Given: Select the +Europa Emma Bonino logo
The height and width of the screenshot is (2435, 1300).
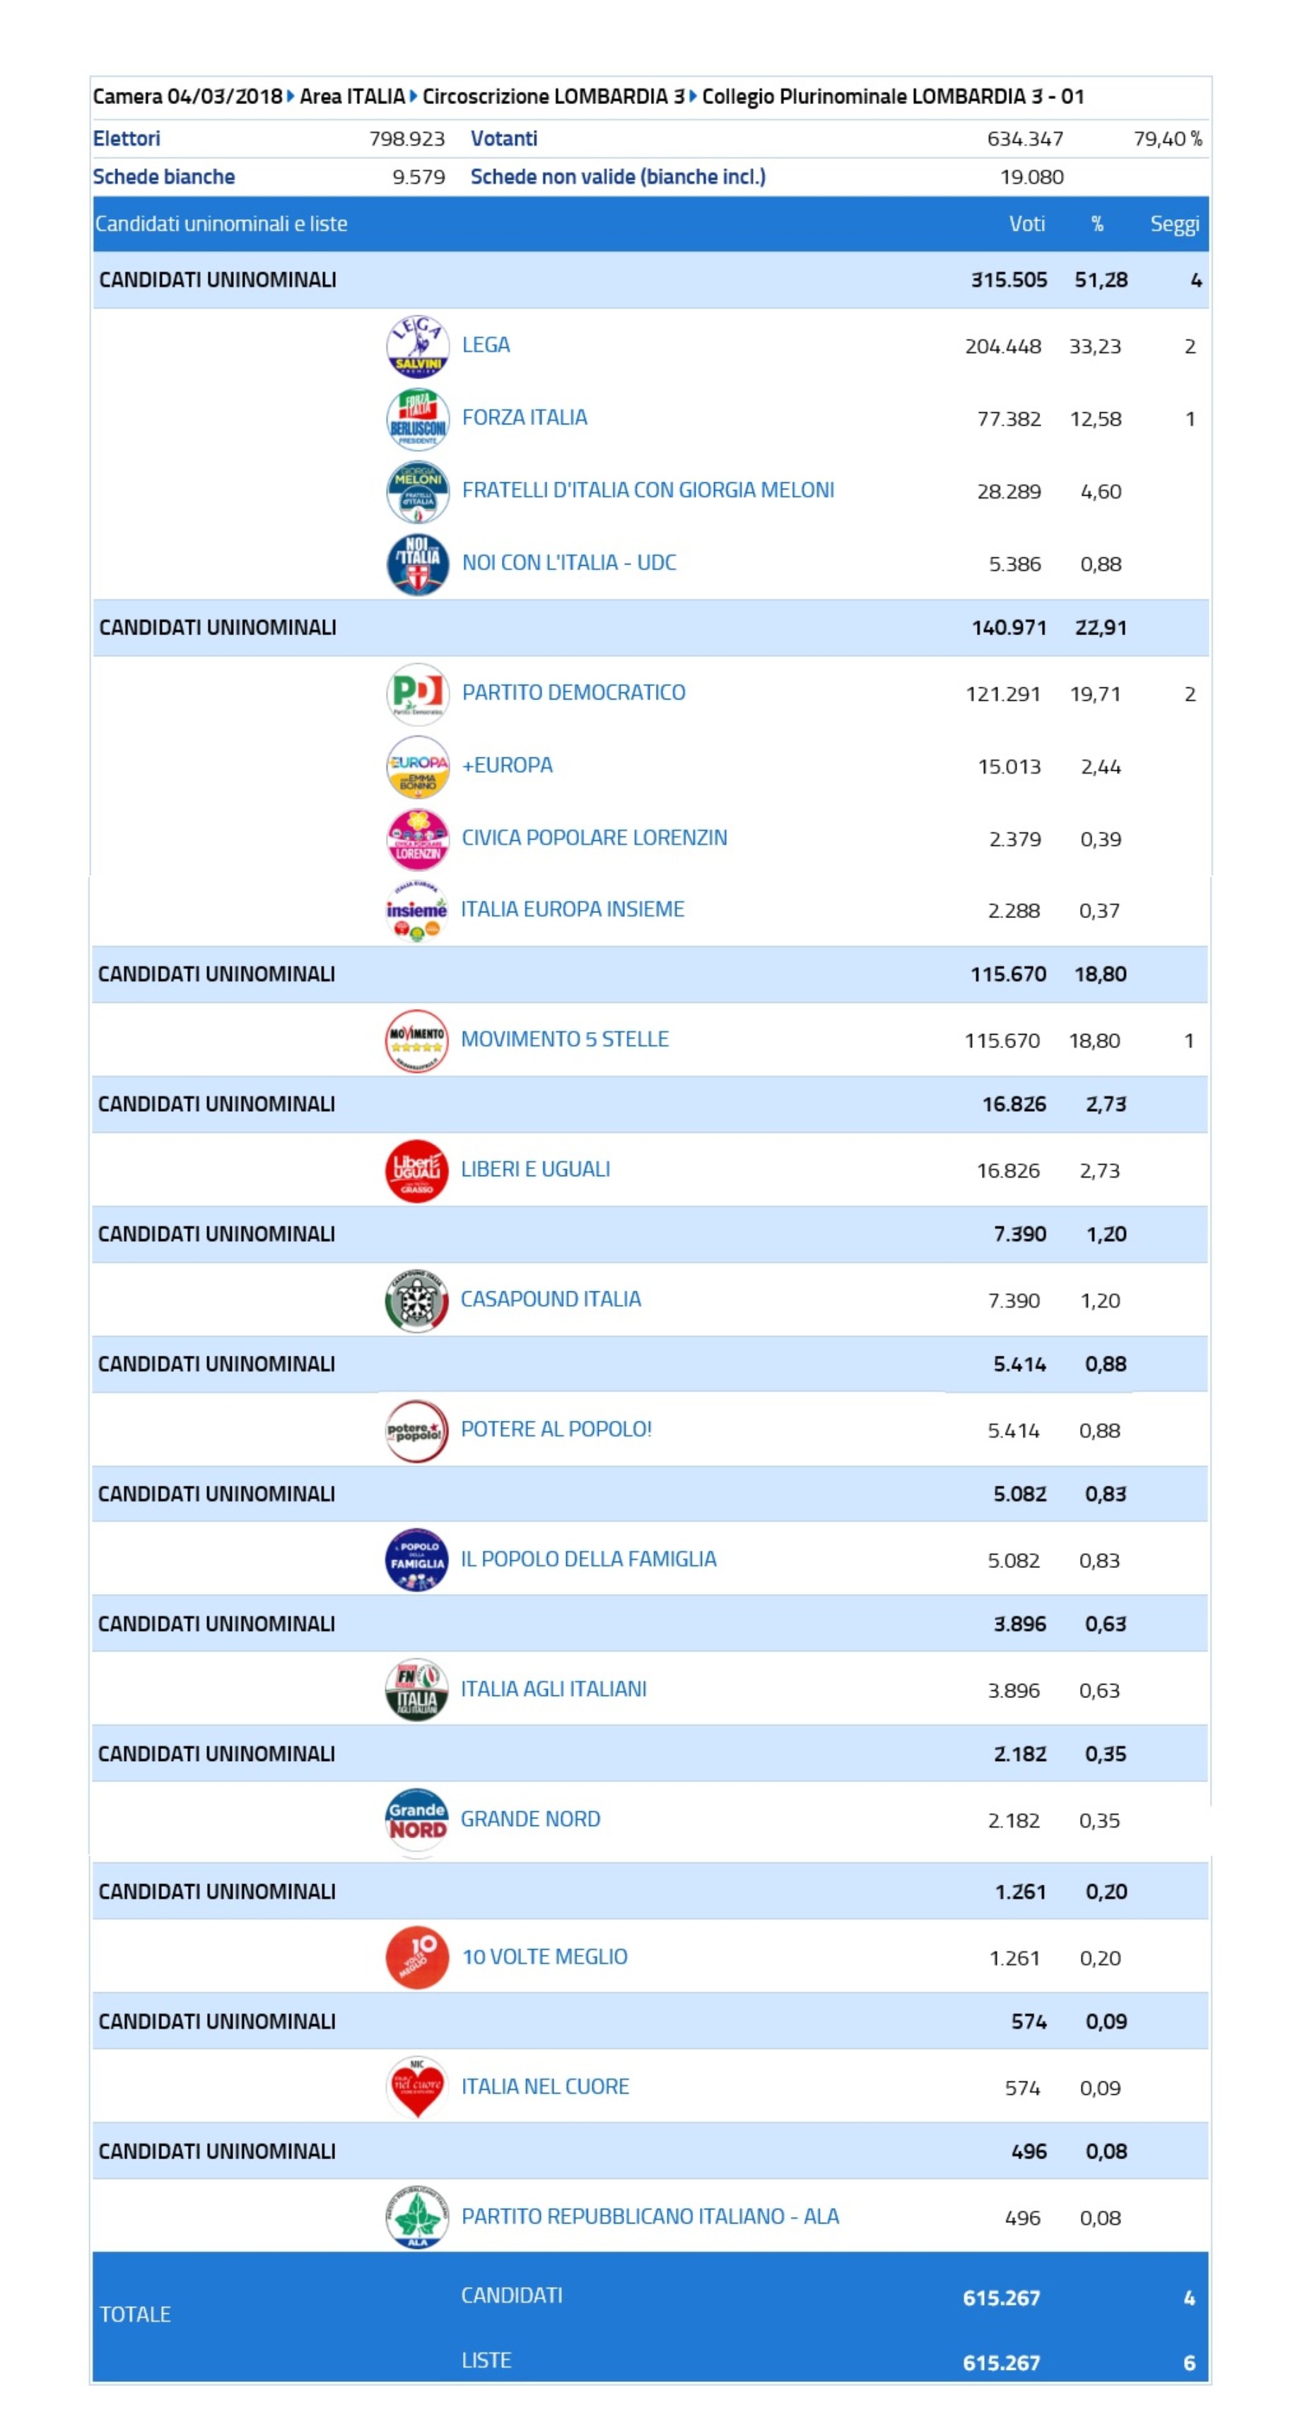Looking at the screenshot, I should 418,767.
